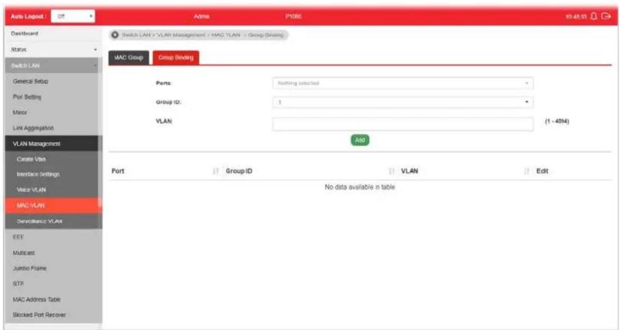Open Multicast menu item

(x=53, y=252)
